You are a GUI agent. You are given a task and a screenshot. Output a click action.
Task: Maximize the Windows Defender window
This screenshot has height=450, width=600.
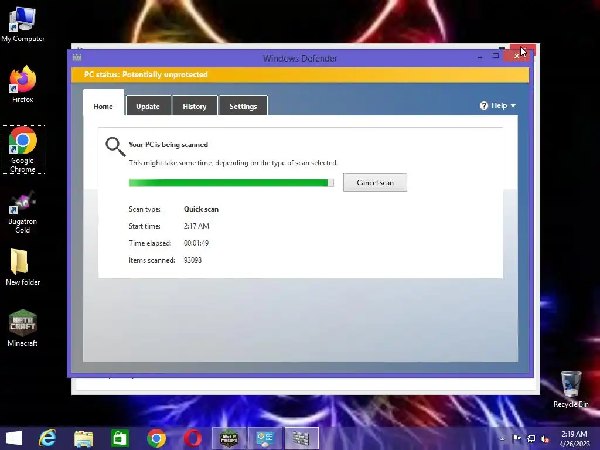click(x=496, y=56)
